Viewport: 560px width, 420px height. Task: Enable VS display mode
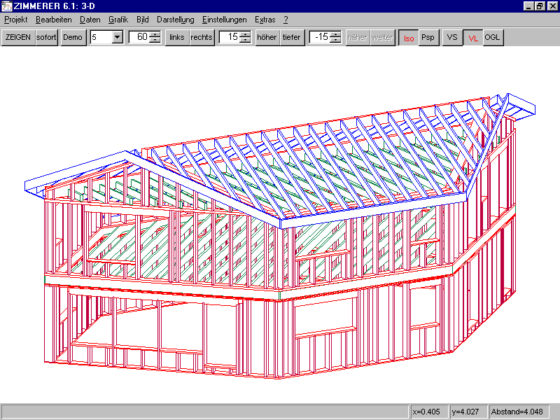(x=453, y=38)
